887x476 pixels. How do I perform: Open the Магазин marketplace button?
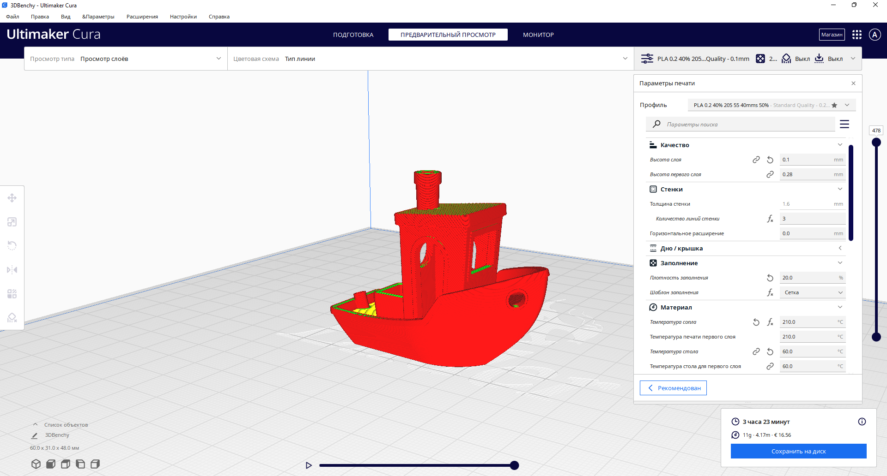click(x=832, y=35)
